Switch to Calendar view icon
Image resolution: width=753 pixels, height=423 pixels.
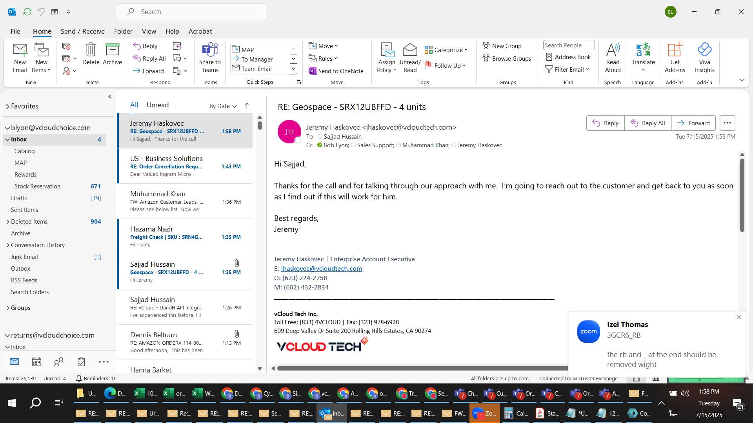36,362
